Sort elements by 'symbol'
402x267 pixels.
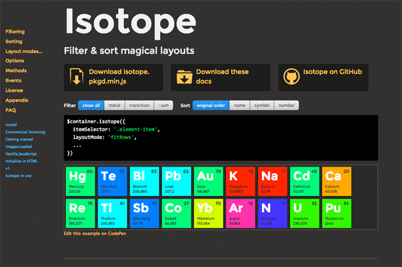262,106
